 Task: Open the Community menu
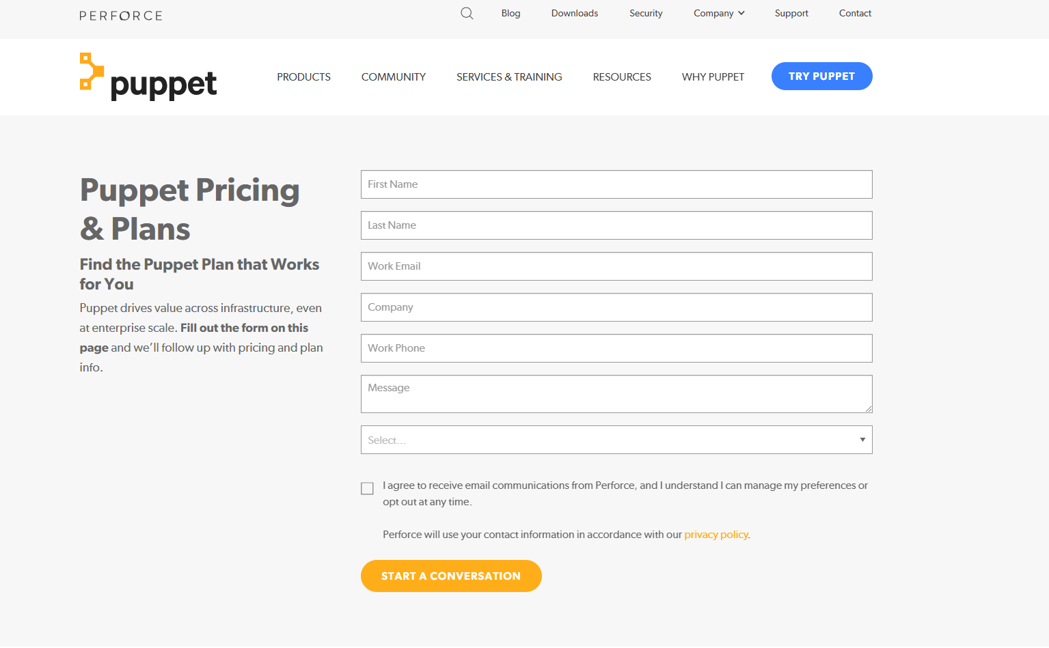(x=393, y=76)
